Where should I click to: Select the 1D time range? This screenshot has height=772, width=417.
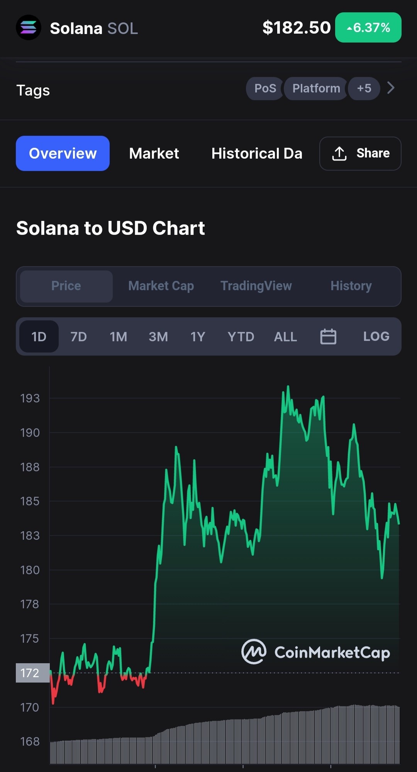click(x=39, y=336)
